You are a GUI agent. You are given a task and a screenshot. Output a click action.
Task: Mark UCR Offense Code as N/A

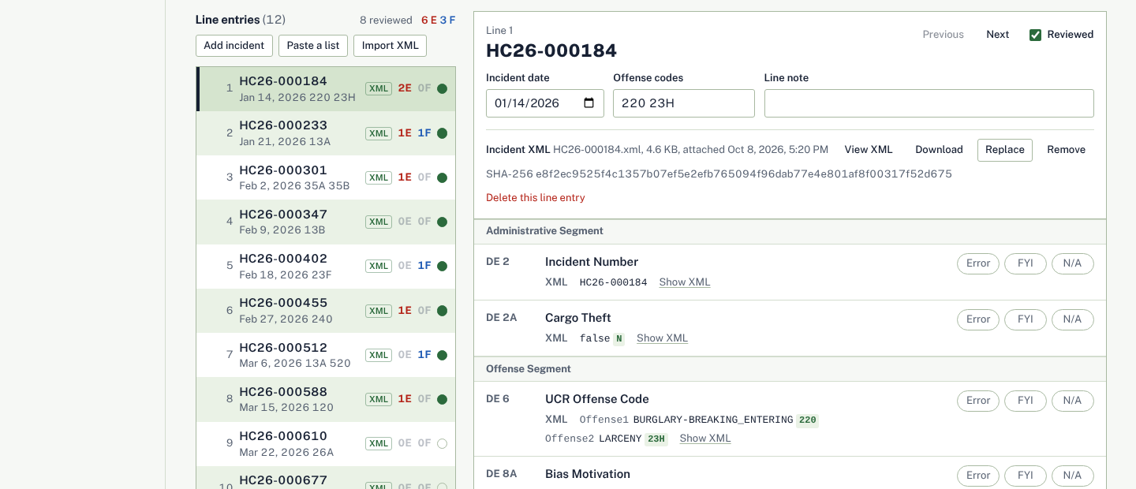tap(1073, 401)
